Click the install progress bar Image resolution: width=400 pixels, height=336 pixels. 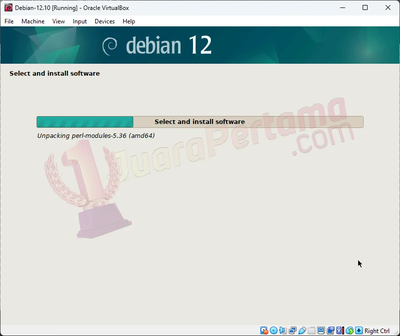click(200, 121)
